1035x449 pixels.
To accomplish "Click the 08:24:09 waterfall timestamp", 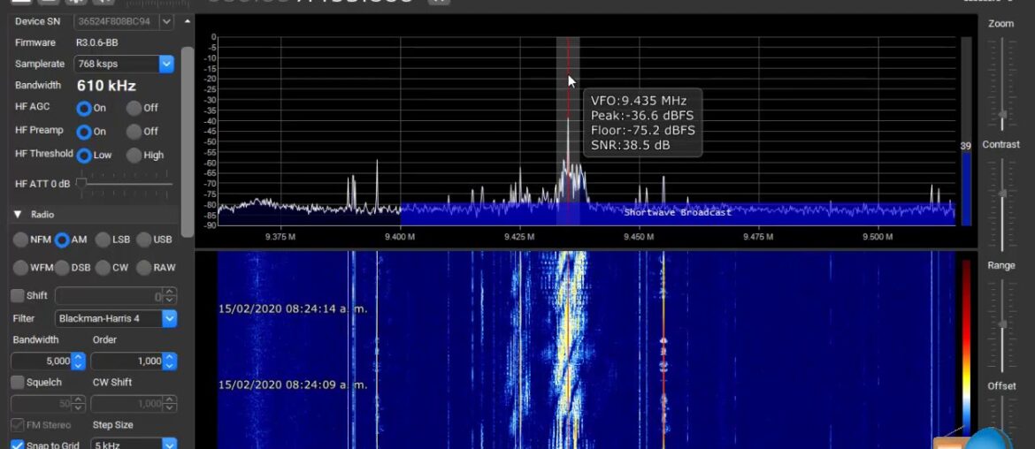I will click(293, 384).
